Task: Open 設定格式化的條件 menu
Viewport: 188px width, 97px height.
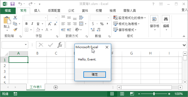Action: (130, 18)
